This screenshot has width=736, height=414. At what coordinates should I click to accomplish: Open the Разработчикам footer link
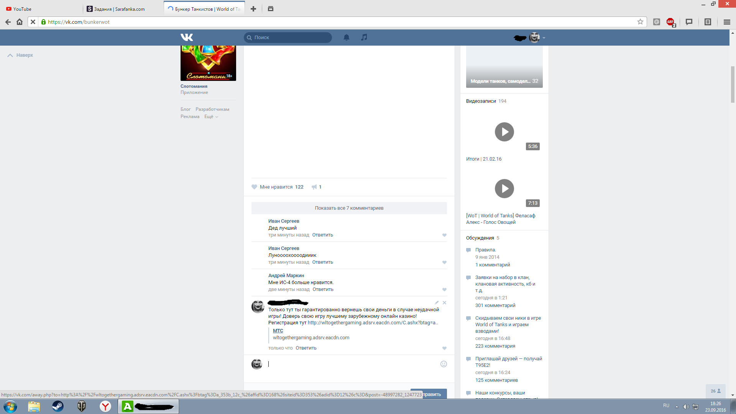212,109
